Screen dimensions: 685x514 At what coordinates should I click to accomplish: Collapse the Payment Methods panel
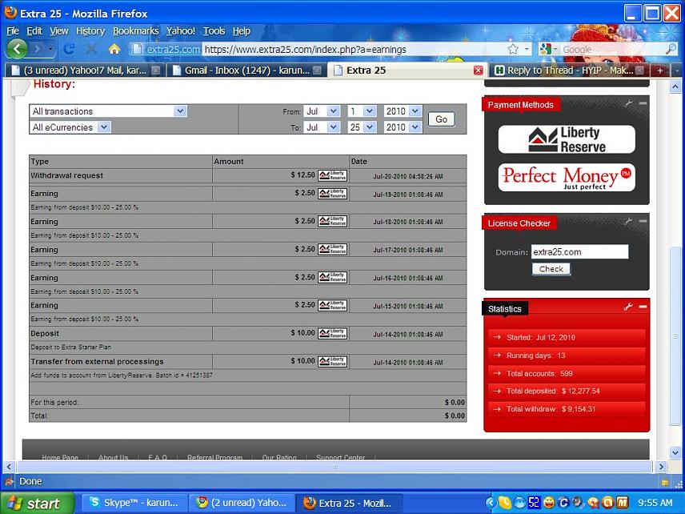643,104
